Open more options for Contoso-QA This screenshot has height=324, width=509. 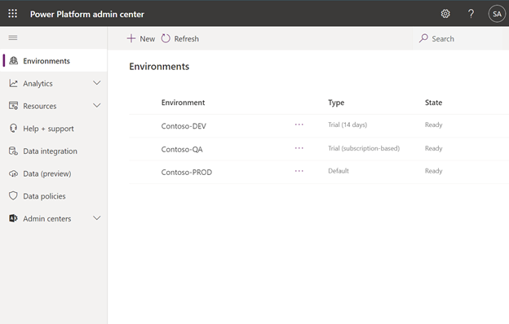pos(299,148)
